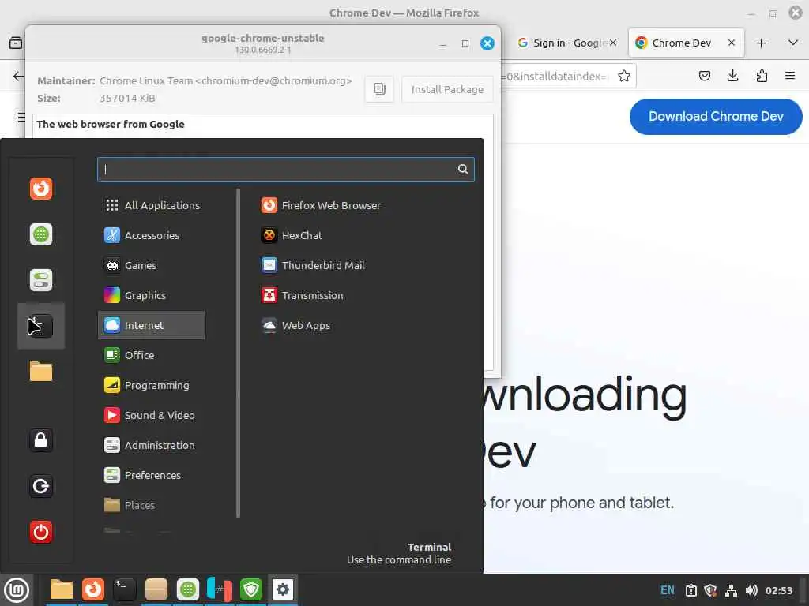The height and width of the screenshot is (606, 809).
Task: Select Accessories category
Action: [152, 235]
